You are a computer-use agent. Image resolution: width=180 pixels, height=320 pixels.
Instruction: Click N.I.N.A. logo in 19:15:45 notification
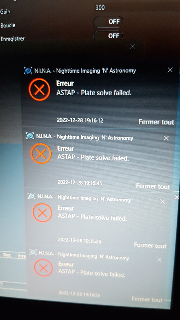(30, 136)
